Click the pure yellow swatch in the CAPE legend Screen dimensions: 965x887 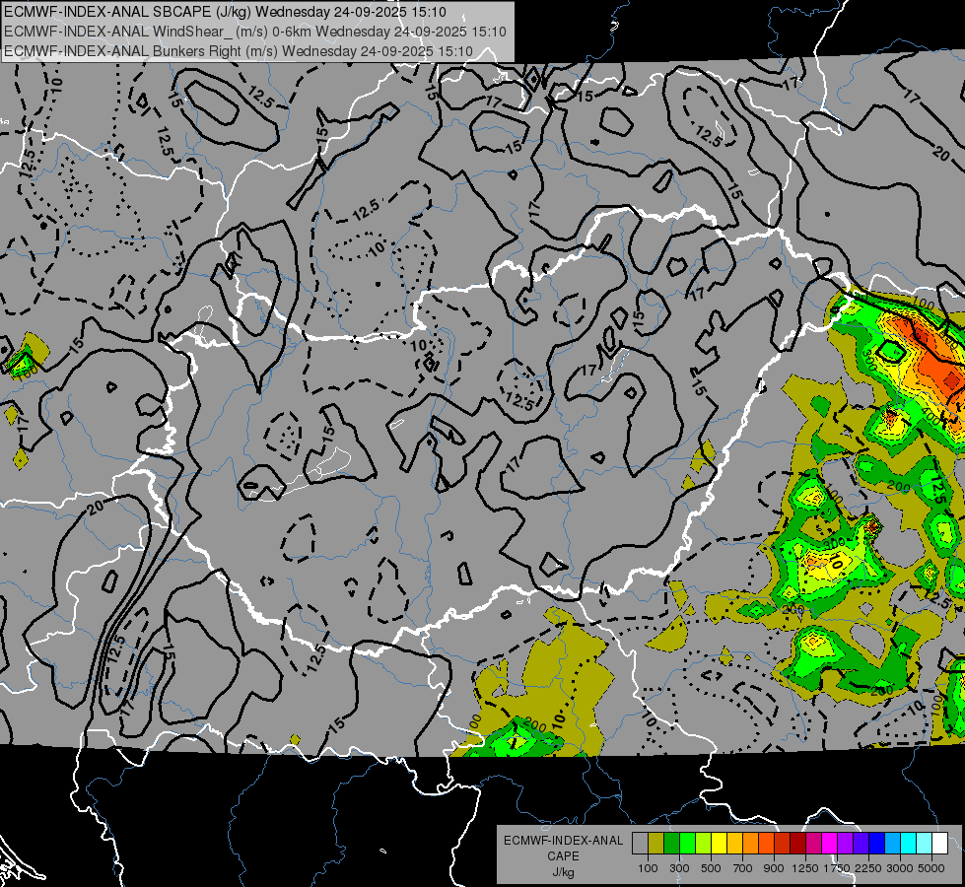click(720, 844)
